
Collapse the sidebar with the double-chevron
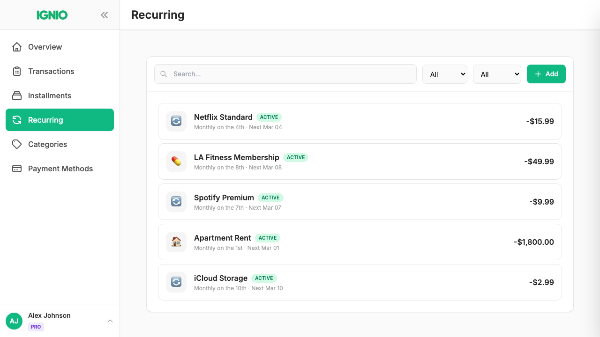tap(104, 15)
